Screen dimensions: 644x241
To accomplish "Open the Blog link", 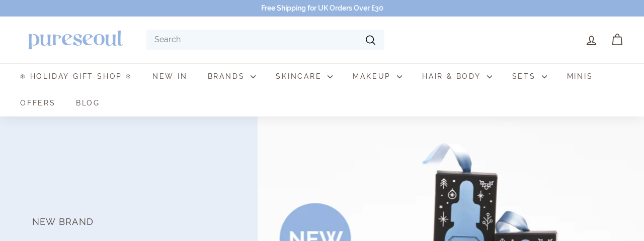I will pyautogui.click(x=88, y=103).
